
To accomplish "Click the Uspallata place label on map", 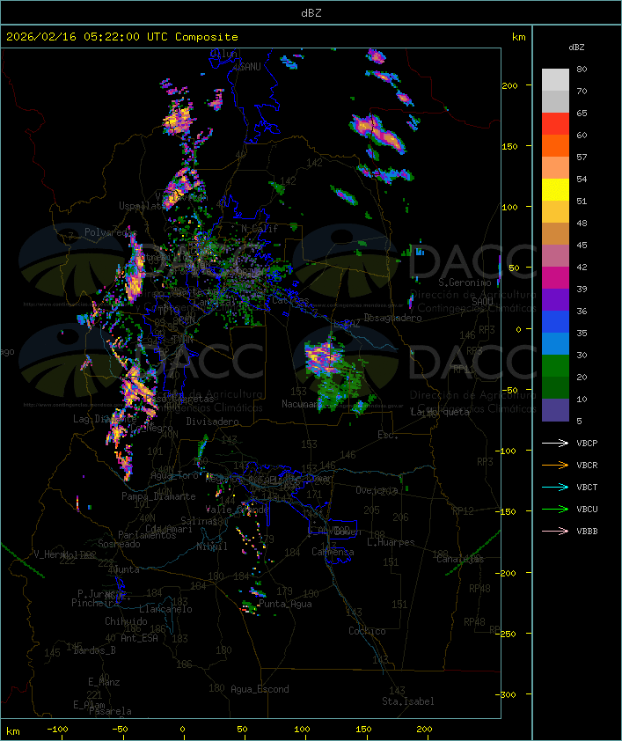I will click(142, 206).
